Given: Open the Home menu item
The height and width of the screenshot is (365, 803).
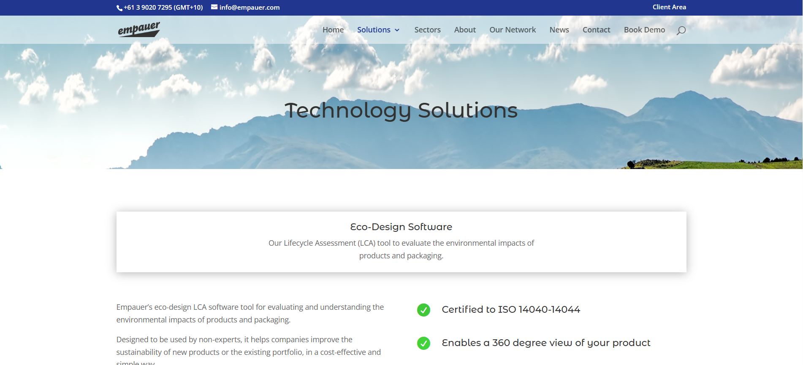Looking at the screenshot, I should pyautogui.click(x=333, y=30).
